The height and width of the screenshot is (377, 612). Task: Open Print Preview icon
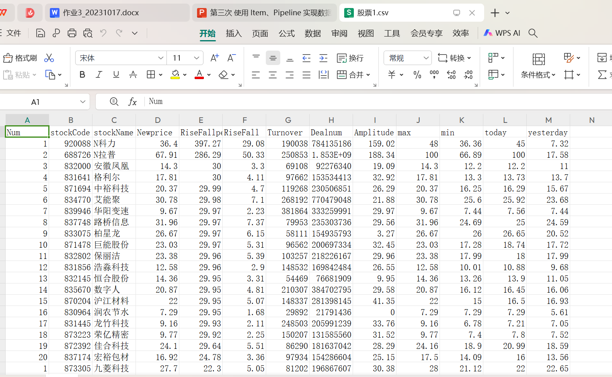tap(88, 33)
